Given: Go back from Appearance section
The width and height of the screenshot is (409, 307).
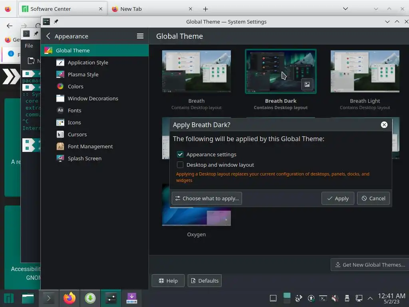Looking at the screenshot, I should pos(48,36).
